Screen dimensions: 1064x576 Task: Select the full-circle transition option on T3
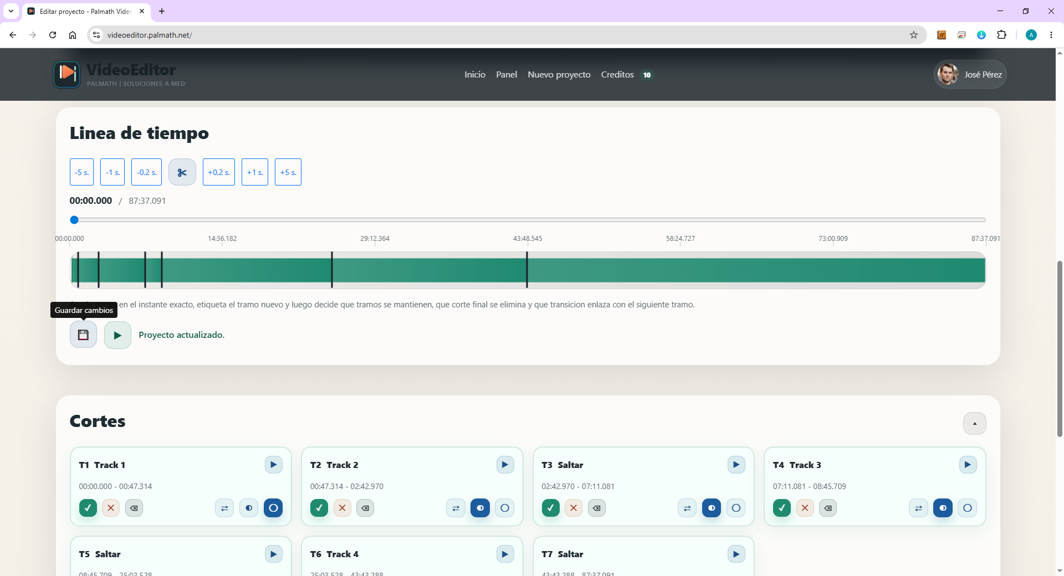tap(736, 508)
